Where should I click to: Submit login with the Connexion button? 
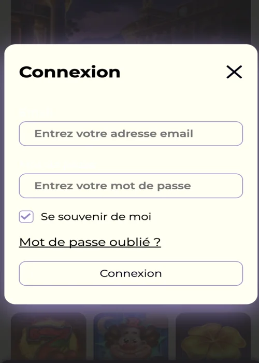131,273
